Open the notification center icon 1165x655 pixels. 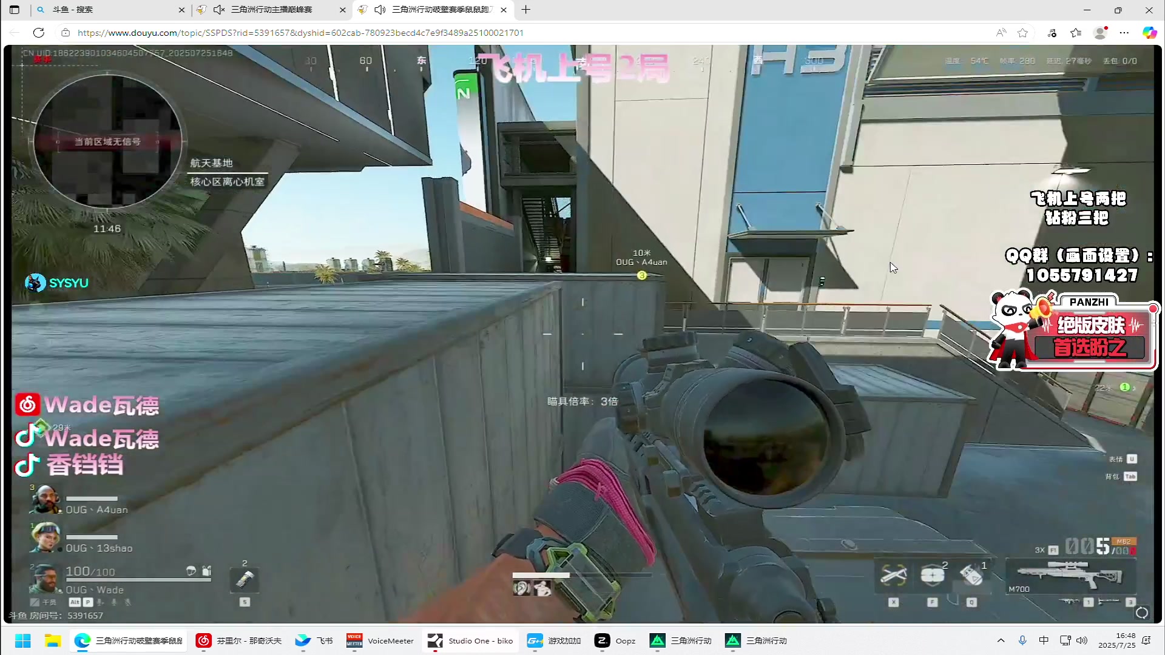pyautogui.click(x=1146, y=640)
